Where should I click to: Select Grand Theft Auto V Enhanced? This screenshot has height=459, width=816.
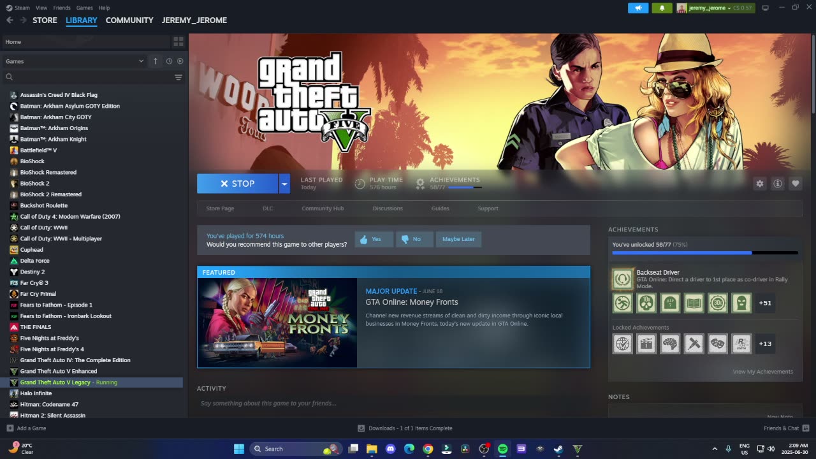tap(59, 371)
